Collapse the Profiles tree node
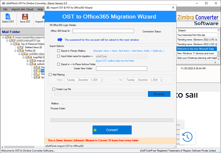Image resolution: width=221 pixels, height=153 pixels. point(15,51)
